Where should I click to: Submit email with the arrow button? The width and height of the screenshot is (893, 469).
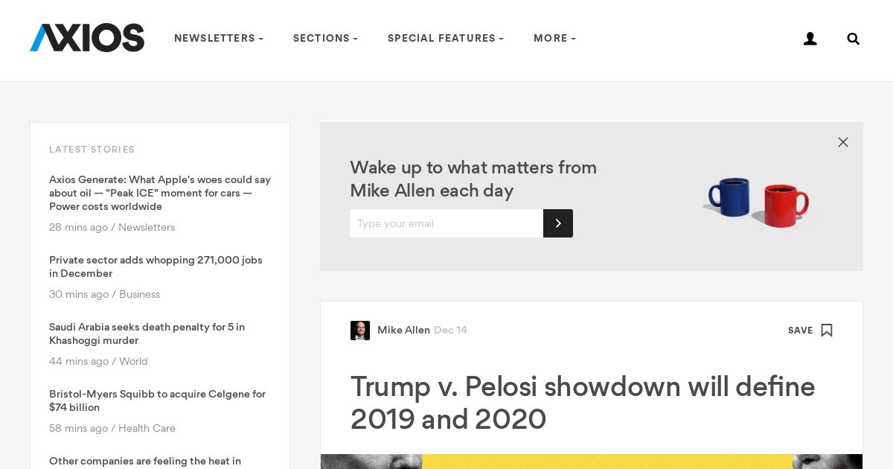558,223
